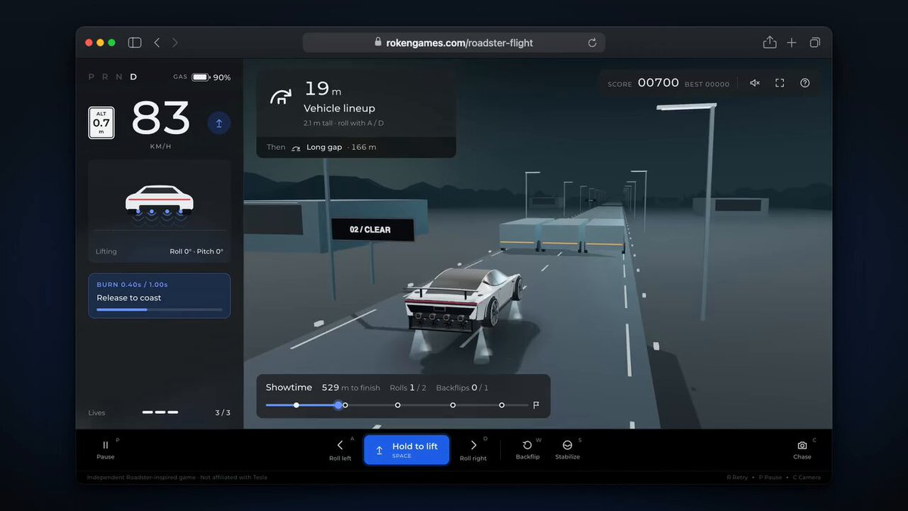
Task: Open a new browser tab
Action: click(x=791, y=43)
